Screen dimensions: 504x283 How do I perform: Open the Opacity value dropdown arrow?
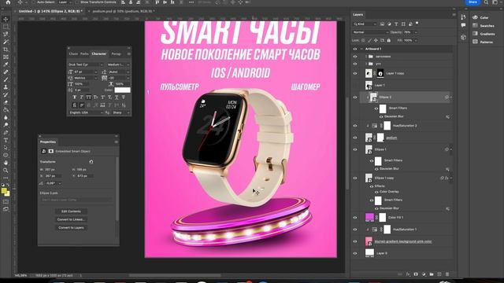tap(416, 32)
